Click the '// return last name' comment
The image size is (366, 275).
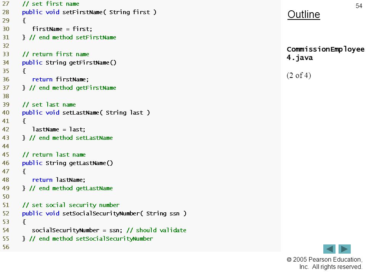54,155
